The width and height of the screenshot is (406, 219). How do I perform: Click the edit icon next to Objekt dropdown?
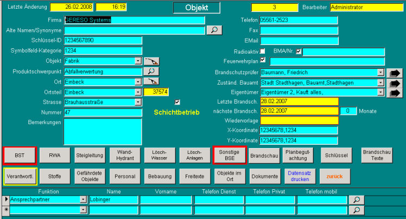tap(151, 61)
